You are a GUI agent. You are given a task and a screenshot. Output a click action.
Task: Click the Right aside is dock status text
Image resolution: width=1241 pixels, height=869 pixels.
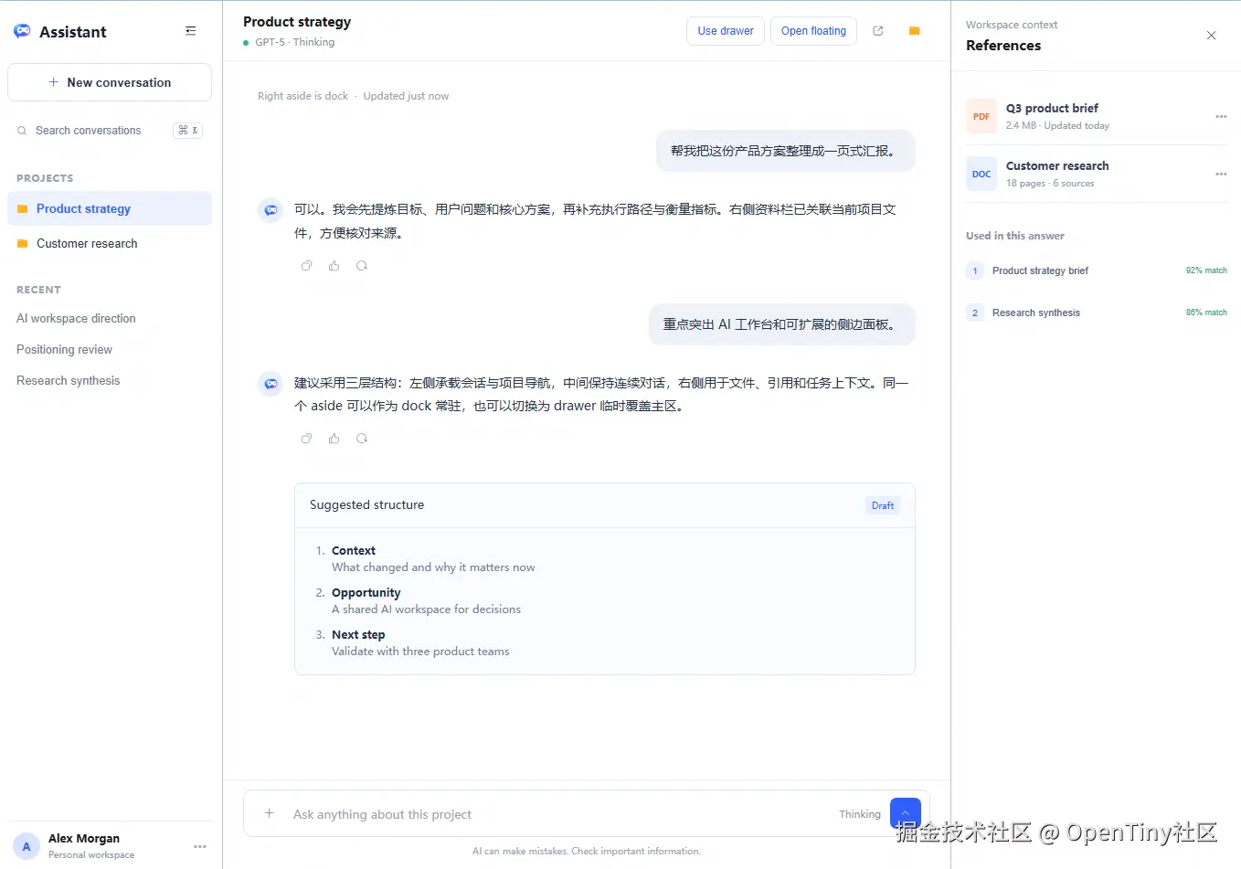[303, 96]
